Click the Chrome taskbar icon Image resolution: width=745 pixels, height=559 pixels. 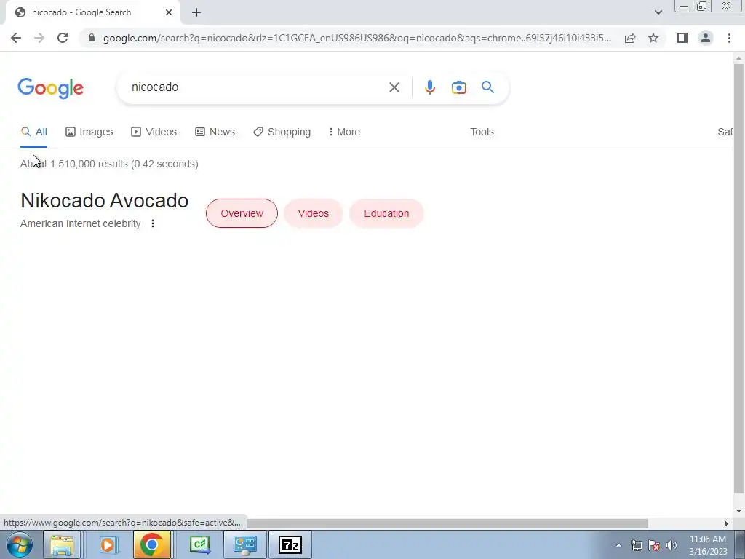point(152,544)
